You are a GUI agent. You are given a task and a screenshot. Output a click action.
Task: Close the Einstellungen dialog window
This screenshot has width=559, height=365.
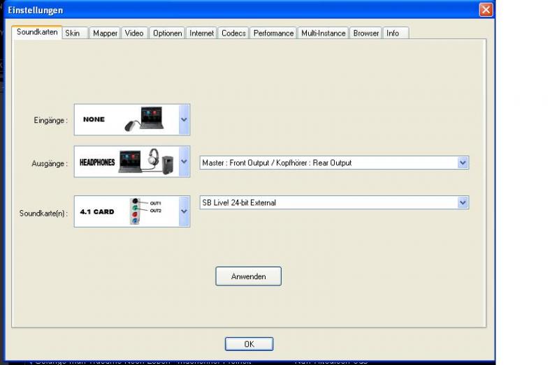pos(486,10)
